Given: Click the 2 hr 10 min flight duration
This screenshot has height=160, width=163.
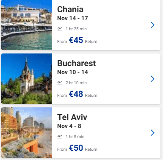Looking at the screenshot, I should (x=76, y=83).
